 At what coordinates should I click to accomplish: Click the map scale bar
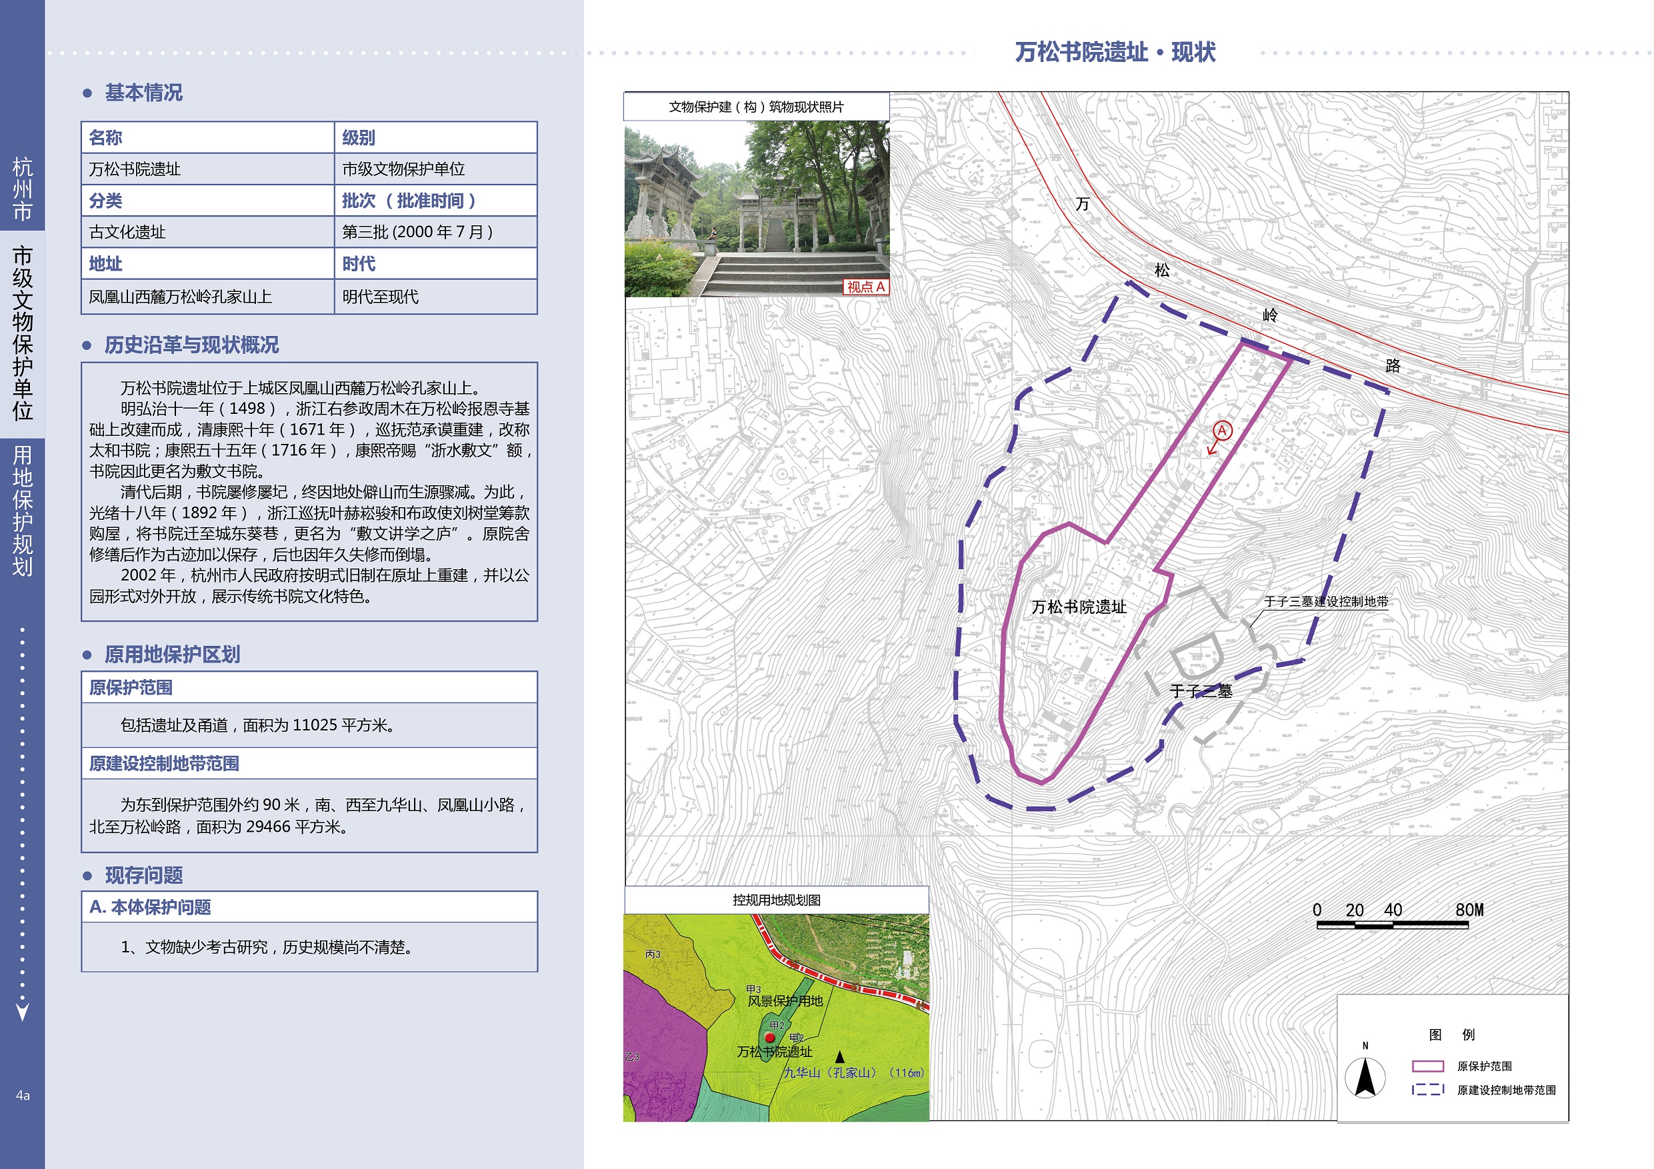1392,925
